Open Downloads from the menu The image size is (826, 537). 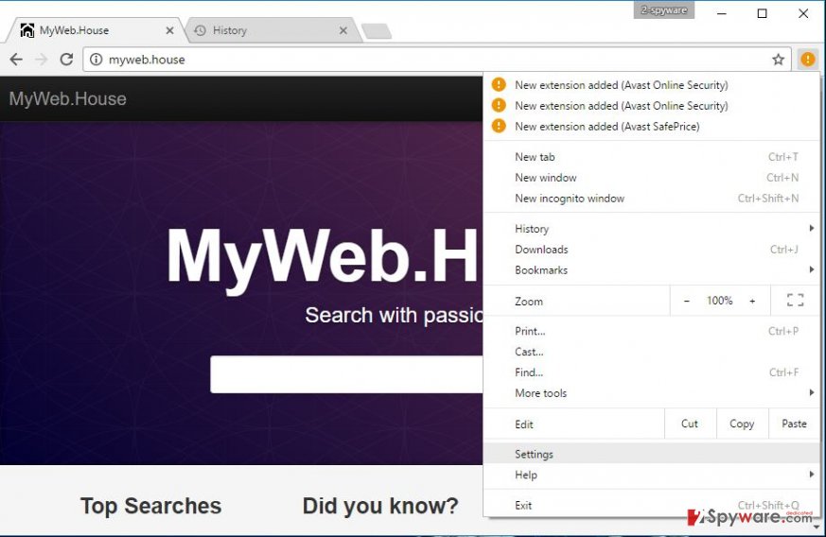pyautogui.click(x=651, y=249)
